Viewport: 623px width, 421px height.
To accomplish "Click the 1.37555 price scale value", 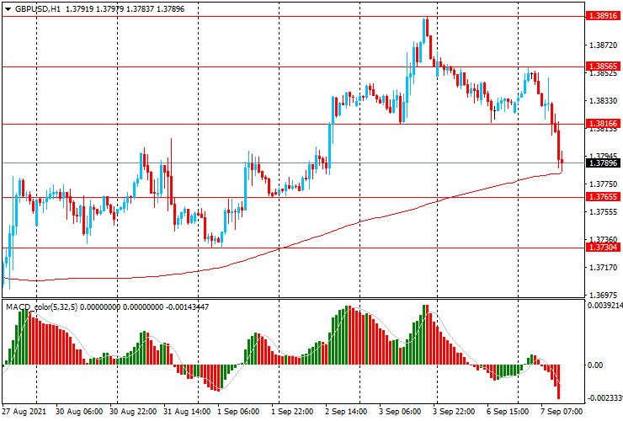I will tap(604, 212).
